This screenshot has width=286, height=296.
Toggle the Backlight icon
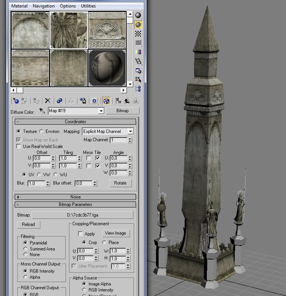click(x=138, y=25)
